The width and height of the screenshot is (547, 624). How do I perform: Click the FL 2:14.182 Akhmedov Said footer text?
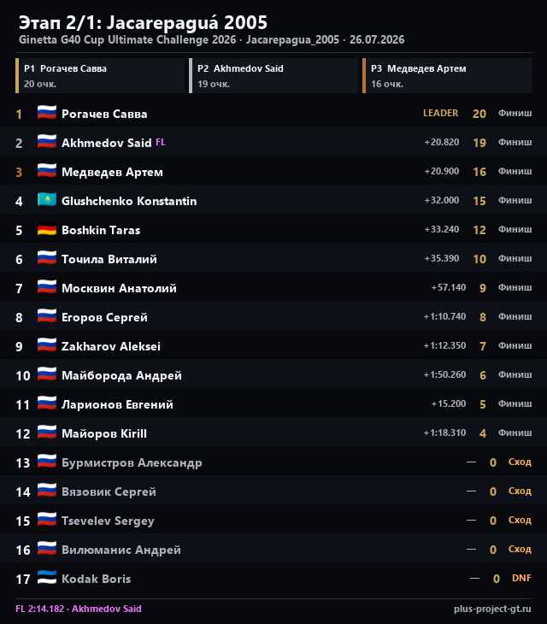click(79, 609)
